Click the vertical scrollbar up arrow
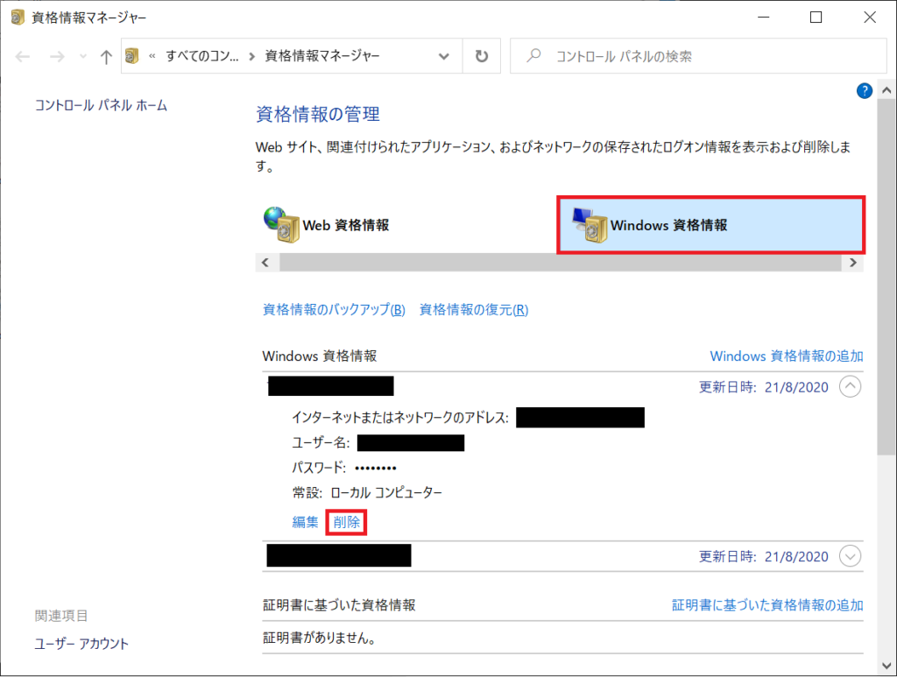This screenshot has height=677, width=897. (x=886, y=90)
